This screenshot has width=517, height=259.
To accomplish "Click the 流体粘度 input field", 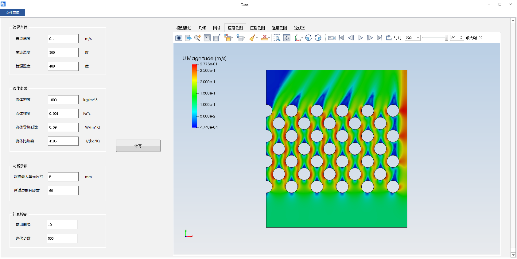I will tap(63, 114).
